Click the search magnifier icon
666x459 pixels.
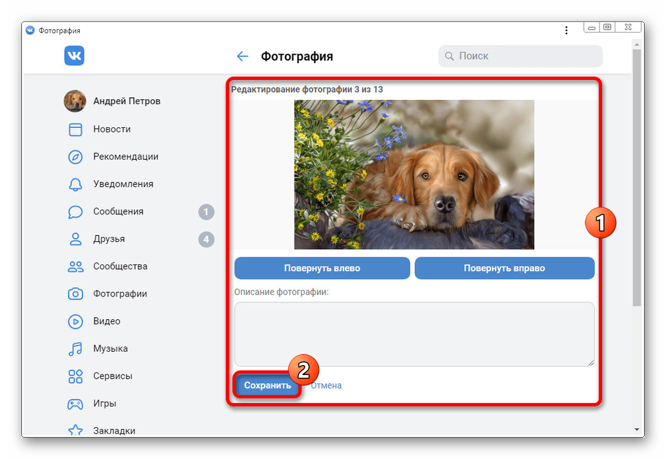tap(449, 56)
